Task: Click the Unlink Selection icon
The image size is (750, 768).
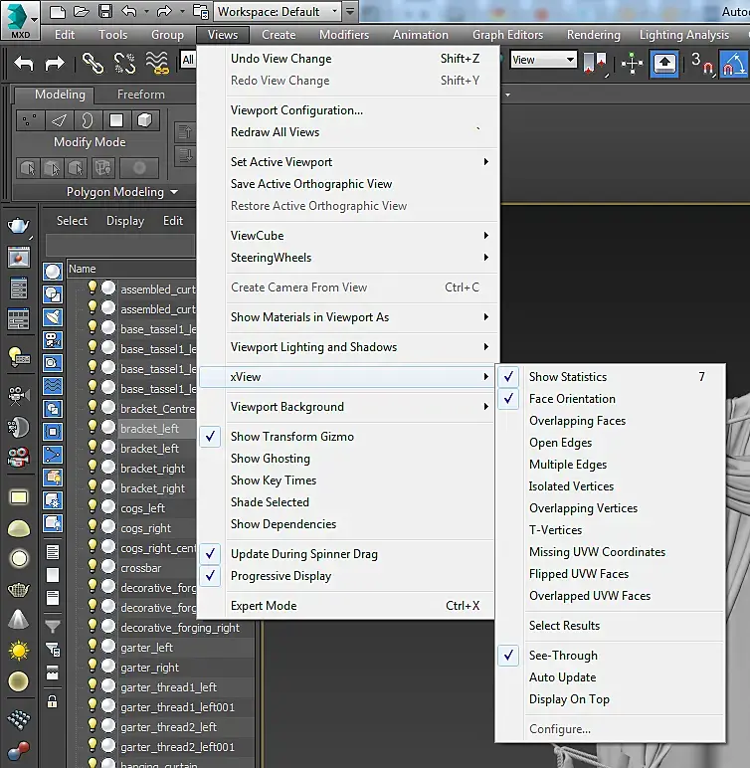Action: (124, 63)
